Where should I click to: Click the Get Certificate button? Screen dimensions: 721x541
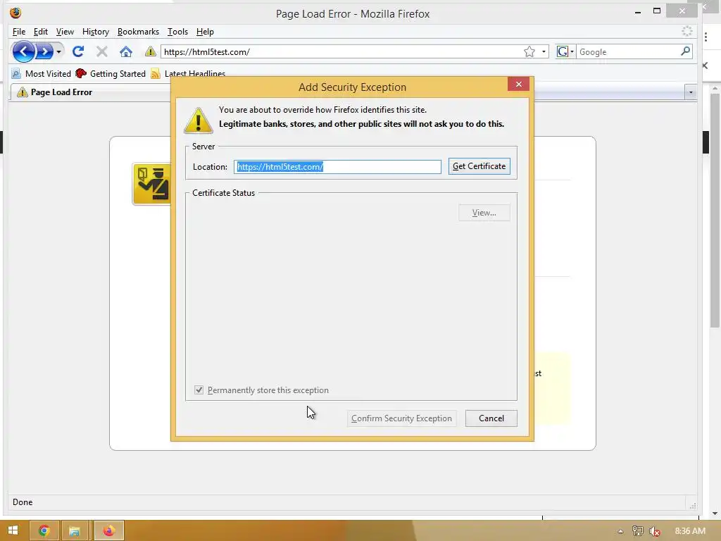(x=479, y=166)
